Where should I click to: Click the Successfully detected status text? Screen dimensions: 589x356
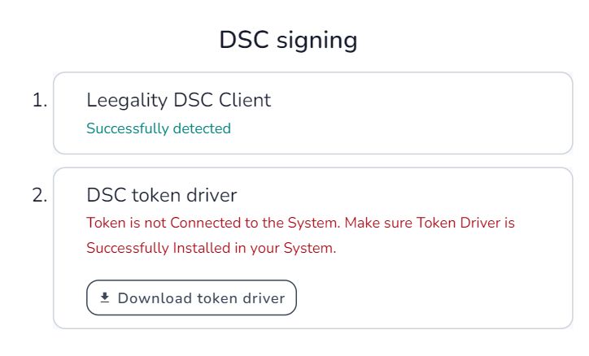159,128
